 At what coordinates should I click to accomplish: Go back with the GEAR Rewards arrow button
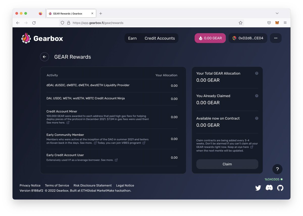pyautogui.click(x=44, y=57)
